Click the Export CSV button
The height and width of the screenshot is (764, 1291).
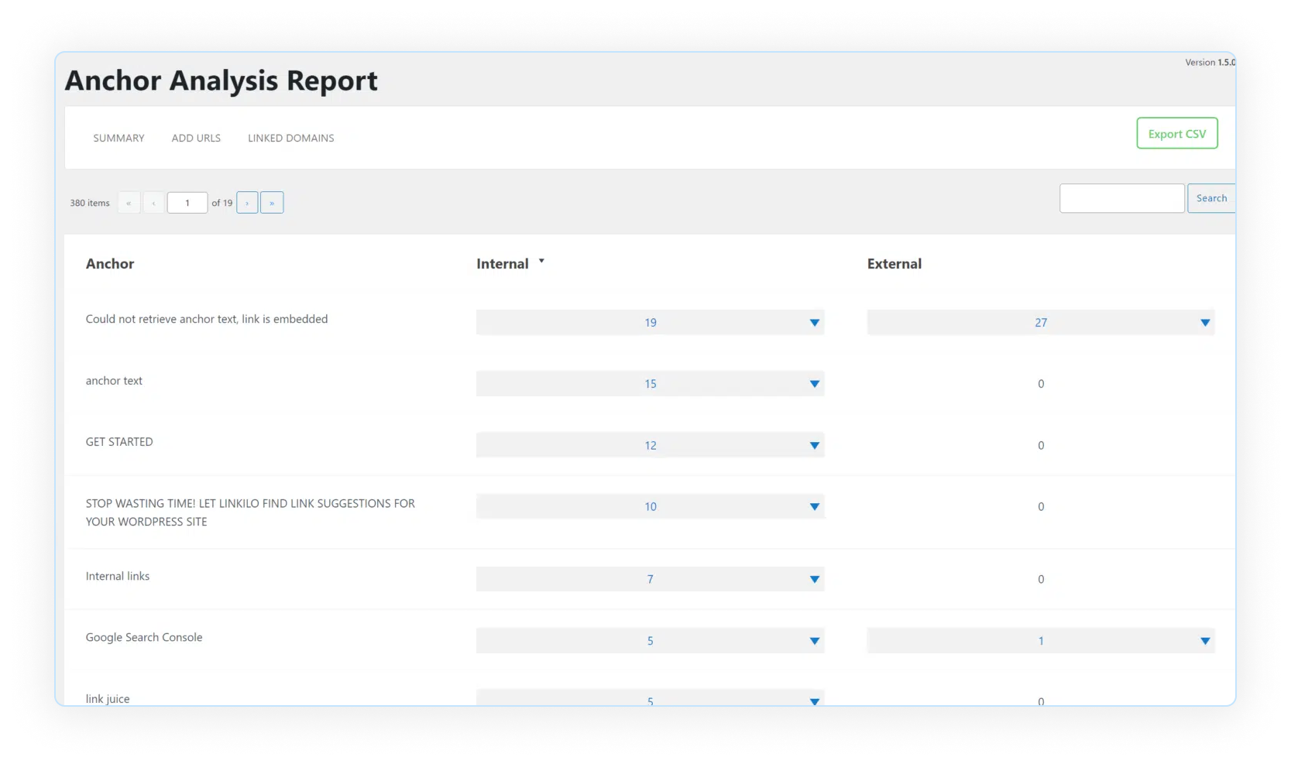[1176, 134]
